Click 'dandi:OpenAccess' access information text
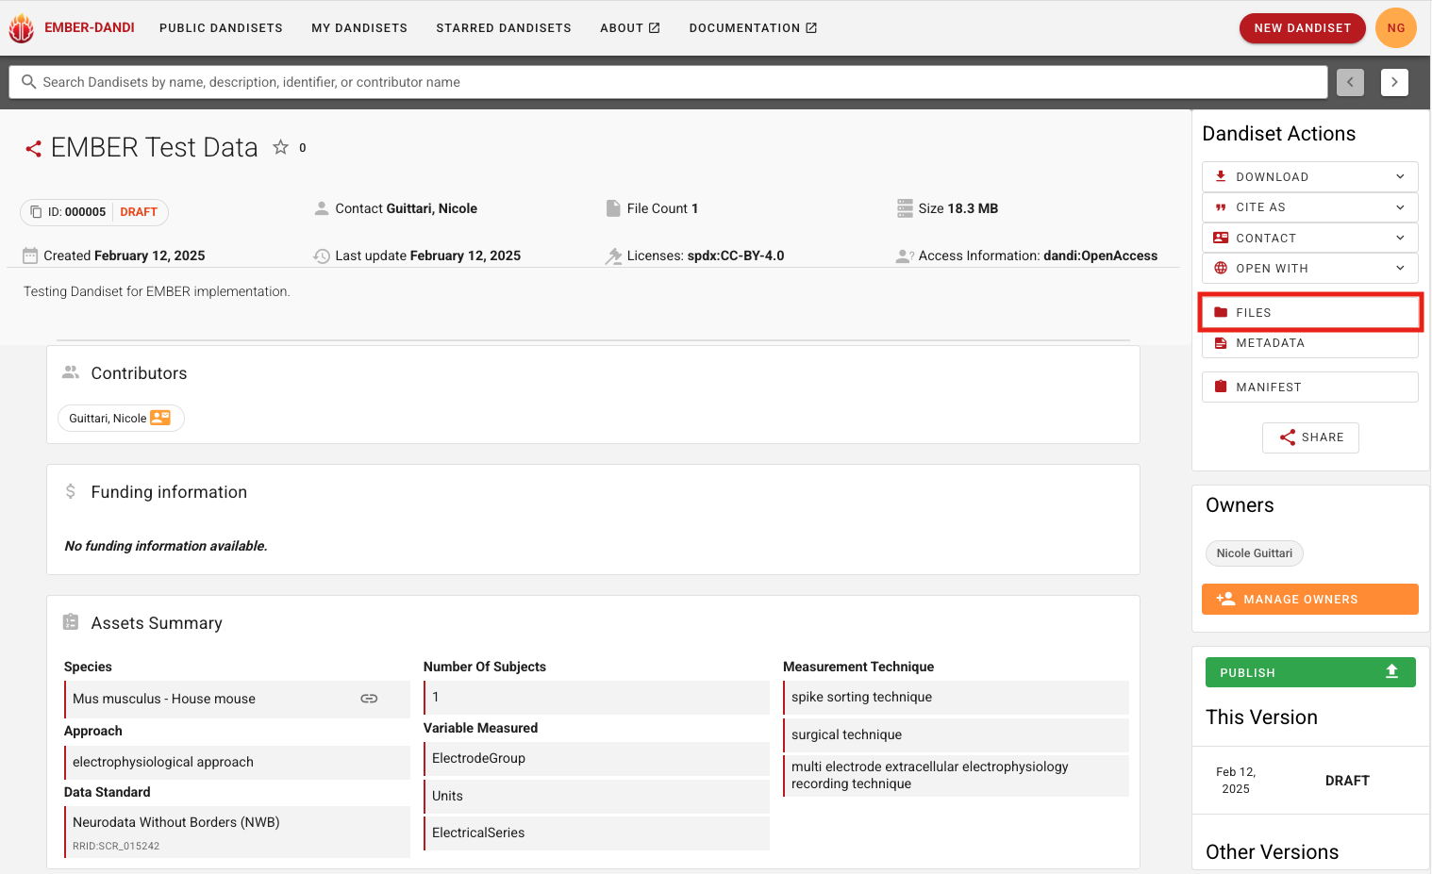Viewport: 1432px width, 874px height. pos(1101,256)
